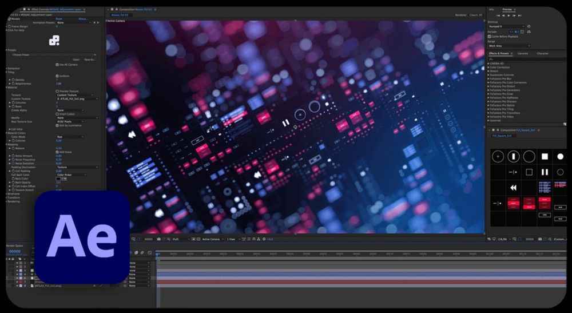
Task: Select the Render Queue tab
Action: point(15,246)
